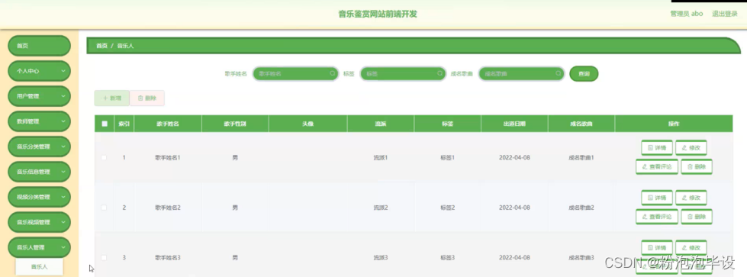This screenshot has height=277, width=747.
Task: Click the search icon in 歌手姓名 field
Action: click(333, 73)
